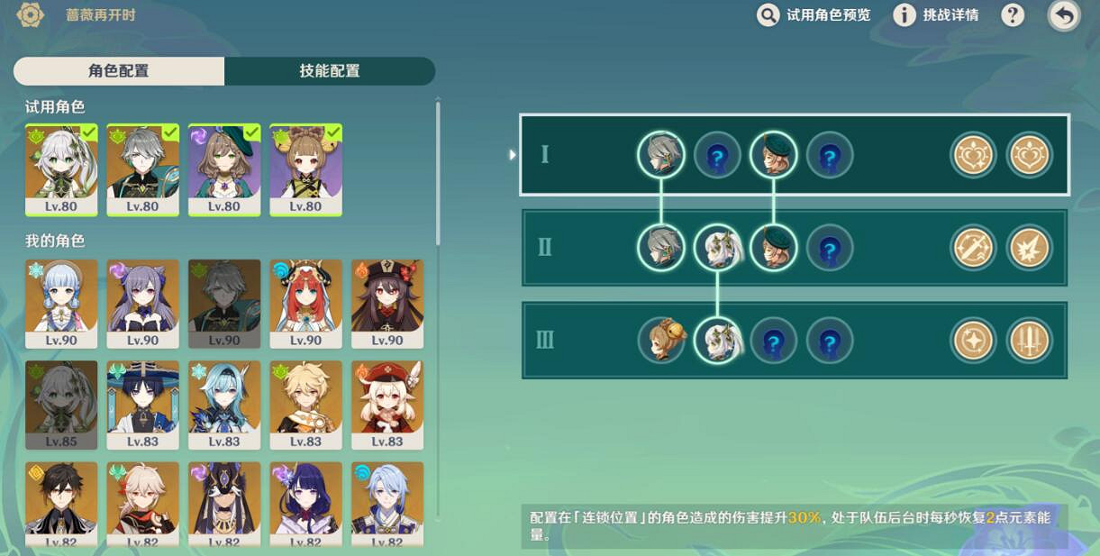Select row III sword buff icon

pyautogui.click(x=1029, y=341)
